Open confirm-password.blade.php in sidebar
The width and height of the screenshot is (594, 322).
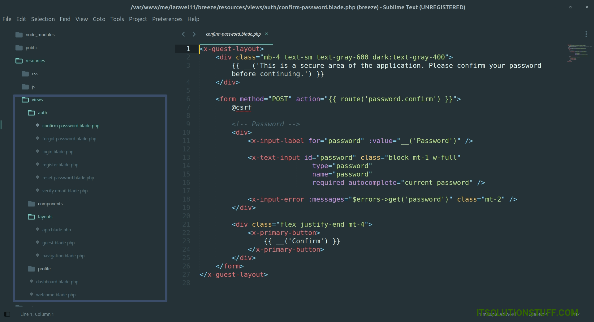tap(71, 126)
